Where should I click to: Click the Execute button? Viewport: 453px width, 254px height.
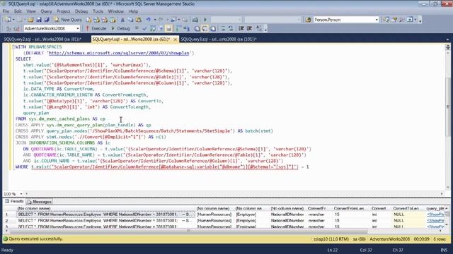[x=96, y=28]
